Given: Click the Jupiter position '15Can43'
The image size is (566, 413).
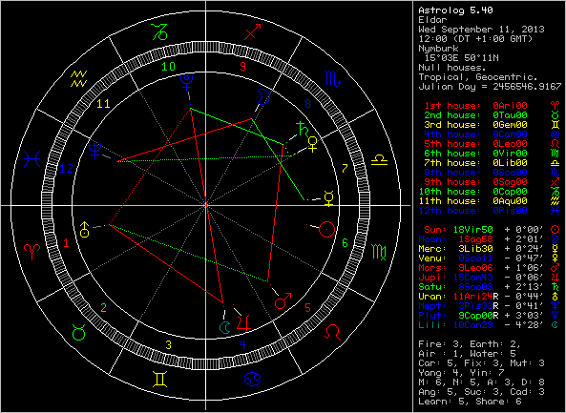Looking at the screenshot, I should (x=472, y=277).
